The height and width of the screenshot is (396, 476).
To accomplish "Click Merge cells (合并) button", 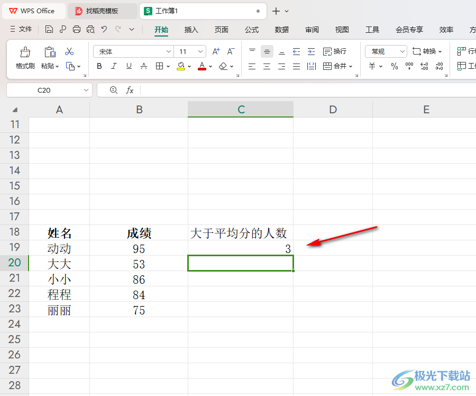I will (x=335, y=66).
